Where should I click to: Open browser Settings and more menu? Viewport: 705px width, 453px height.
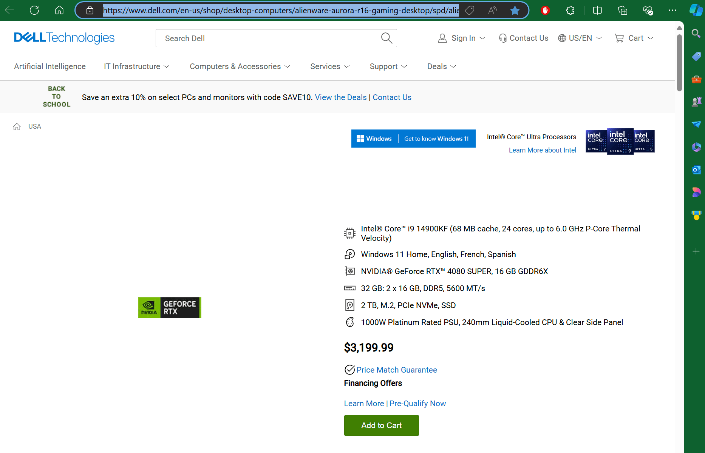coord(673,10)
